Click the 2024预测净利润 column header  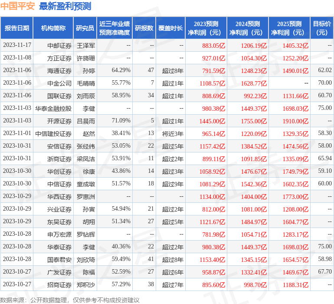pyautogui.click(x=248, y=28)
